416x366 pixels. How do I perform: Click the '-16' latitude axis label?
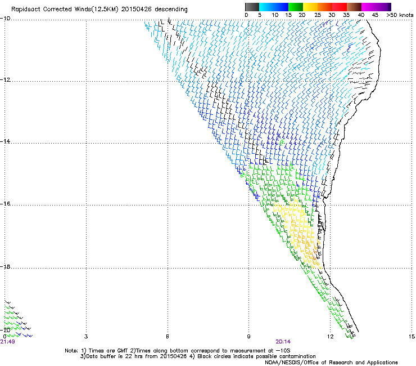click(x=5, y=204)
